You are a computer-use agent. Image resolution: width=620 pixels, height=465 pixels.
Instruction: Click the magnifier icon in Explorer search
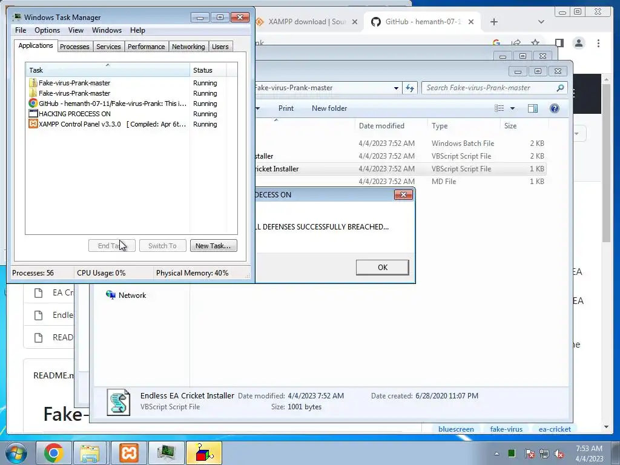click(x=560, y=88)
